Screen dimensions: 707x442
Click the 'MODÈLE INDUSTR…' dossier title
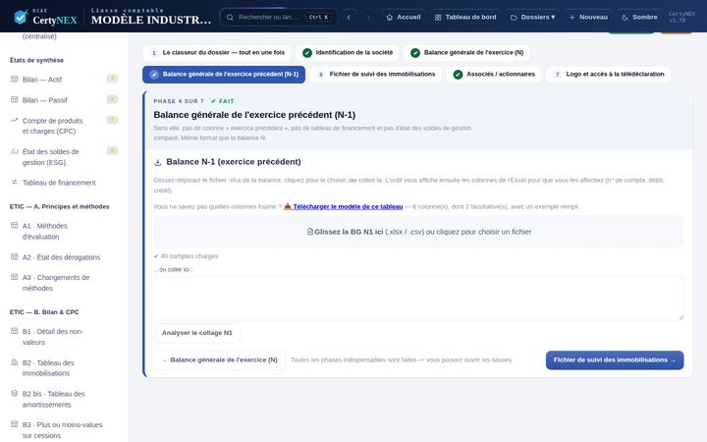[151, 20]
